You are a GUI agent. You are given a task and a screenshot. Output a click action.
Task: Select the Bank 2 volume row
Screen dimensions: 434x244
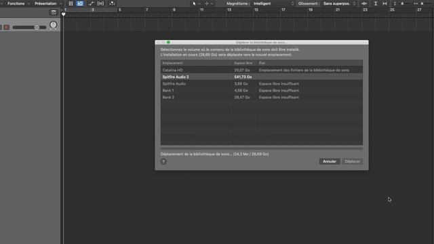(262, 98)
